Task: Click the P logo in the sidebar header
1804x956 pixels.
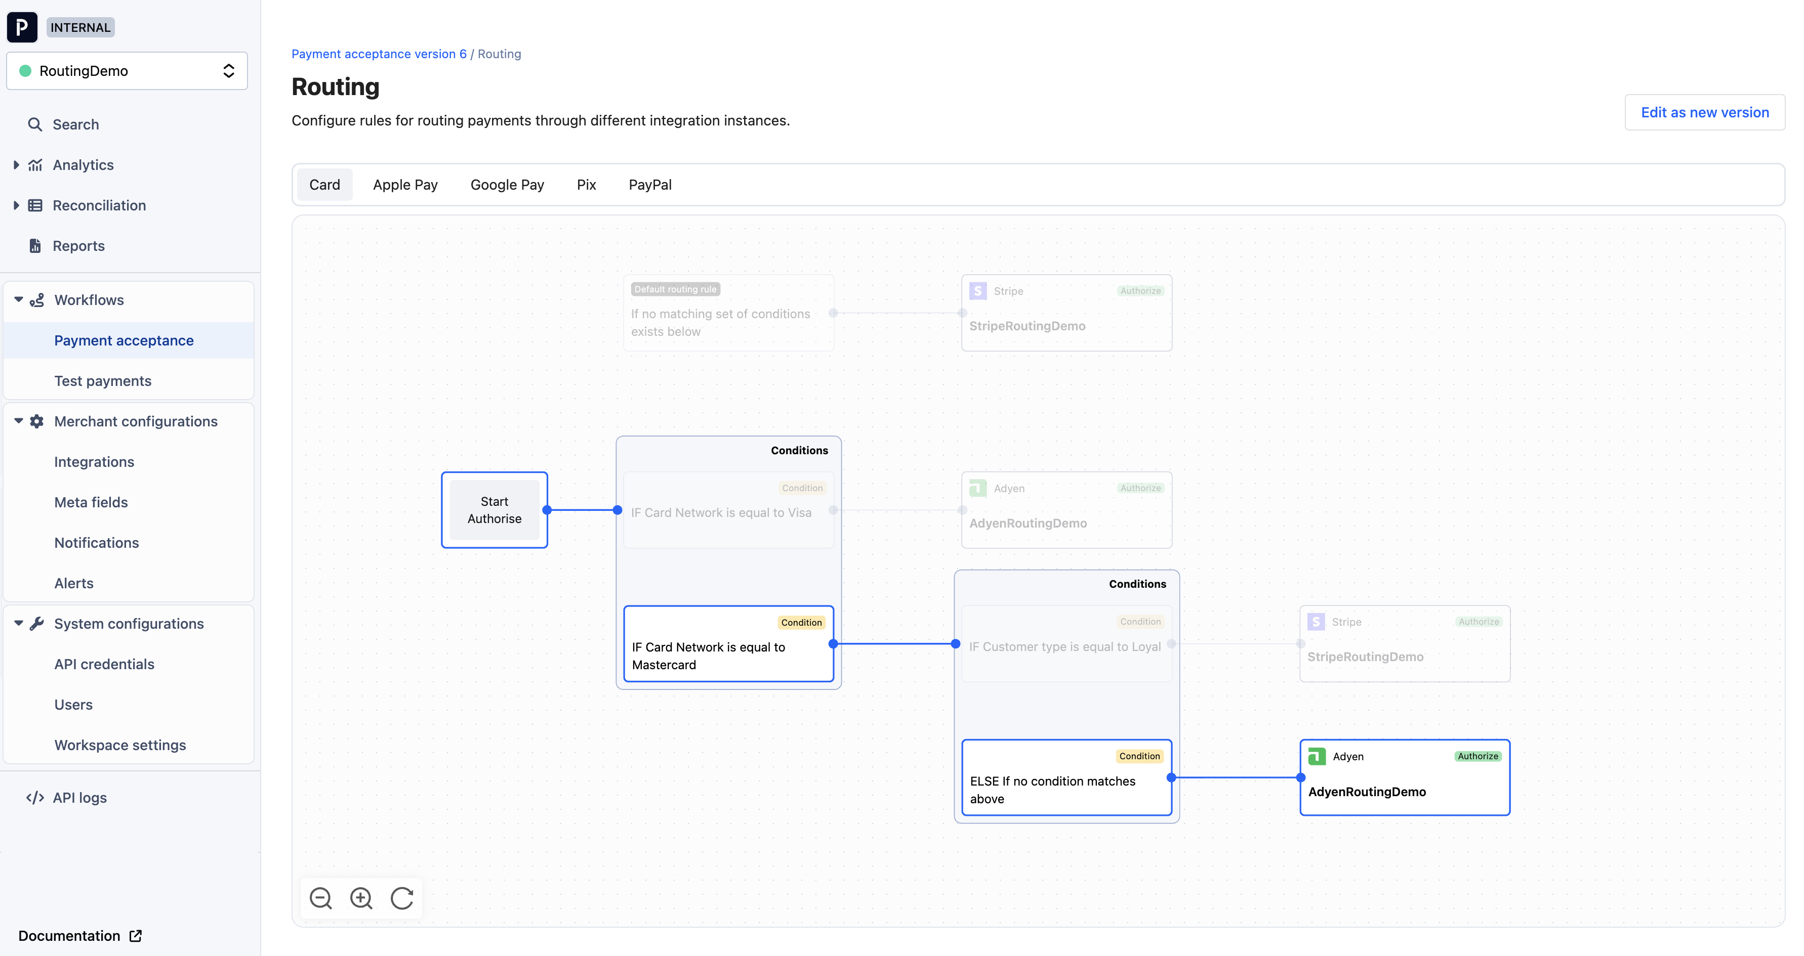Action: pos(22,27)
